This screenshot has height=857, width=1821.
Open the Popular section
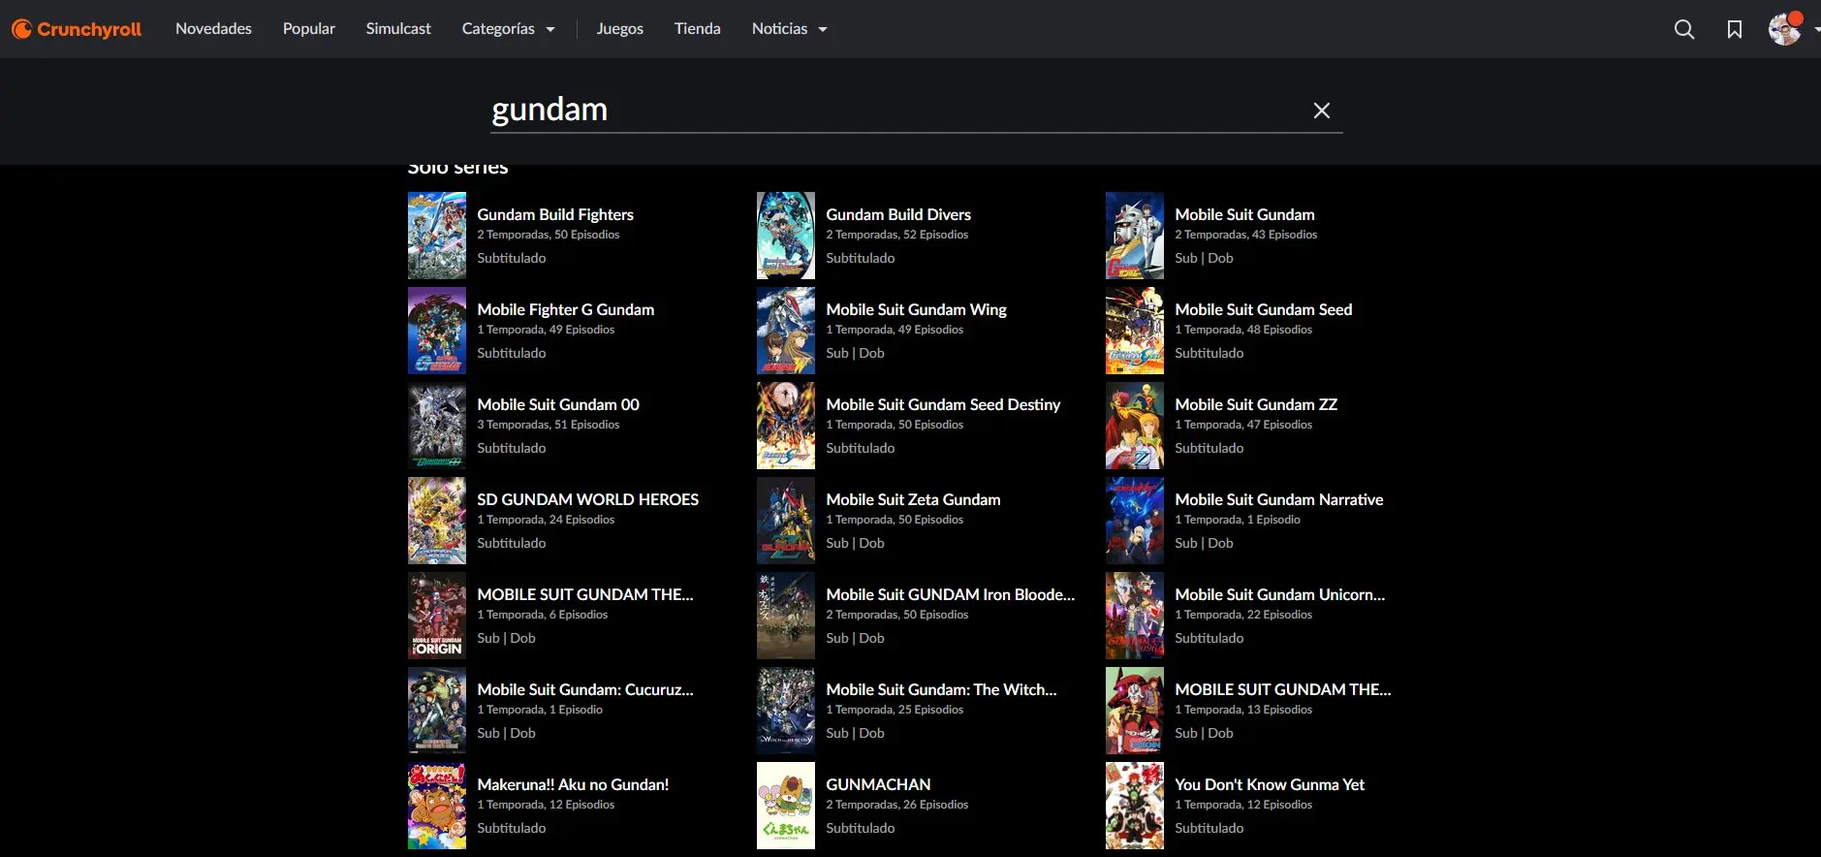309,29
